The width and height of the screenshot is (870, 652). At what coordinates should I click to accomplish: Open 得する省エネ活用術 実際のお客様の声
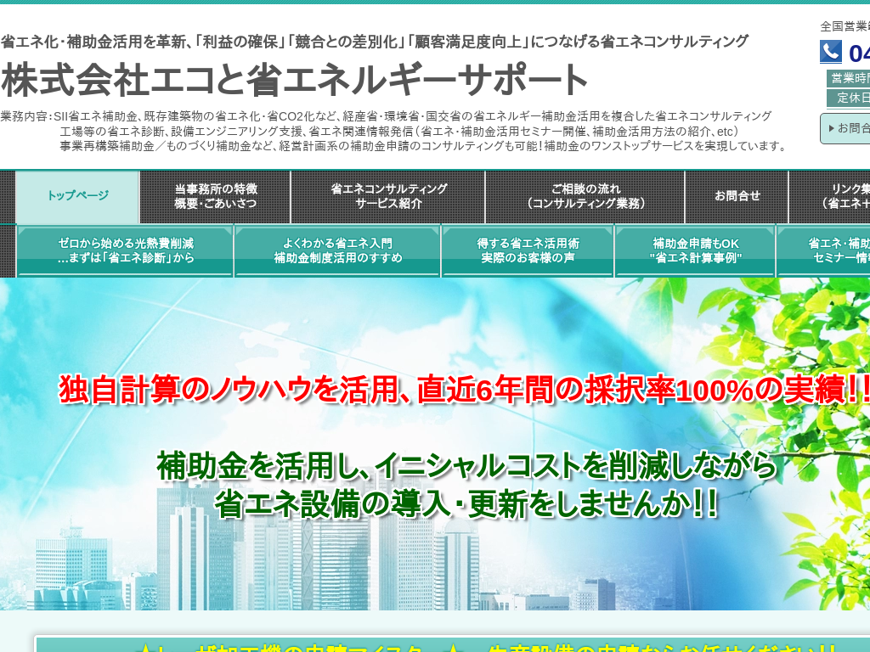[x=528, y=250]
